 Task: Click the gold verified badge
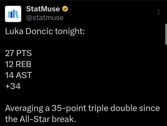(65, 9)
